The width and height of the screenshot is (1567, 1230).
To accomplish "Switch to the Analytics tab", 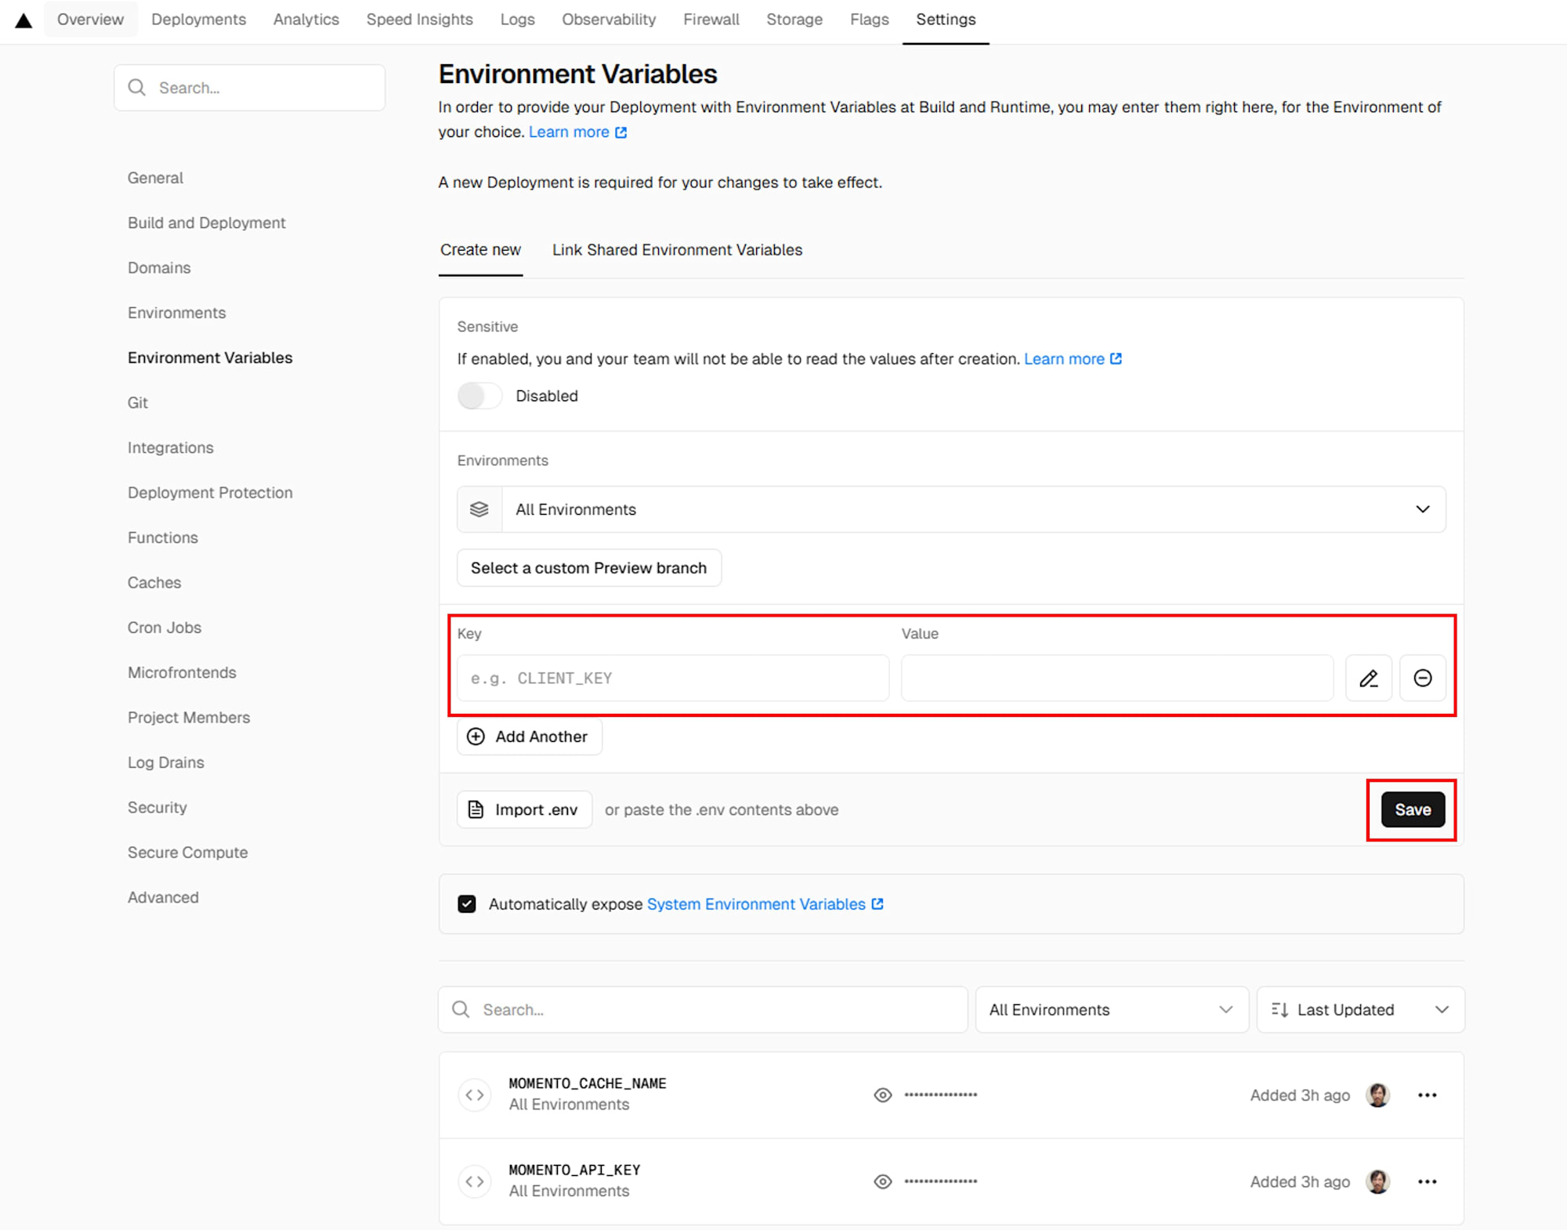I will [x=306, y=20].
